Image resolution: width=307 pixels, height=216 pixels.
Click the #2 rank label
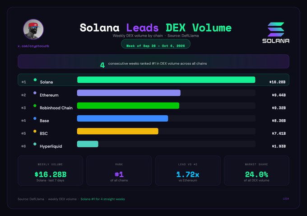23,95
